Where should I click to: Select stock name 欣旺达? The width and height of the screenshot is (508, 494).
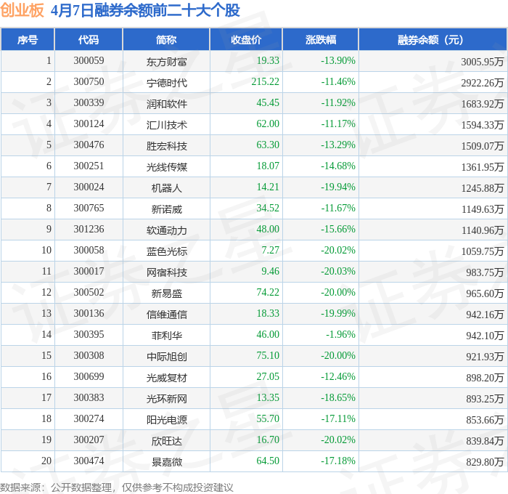tap(166, 441)
